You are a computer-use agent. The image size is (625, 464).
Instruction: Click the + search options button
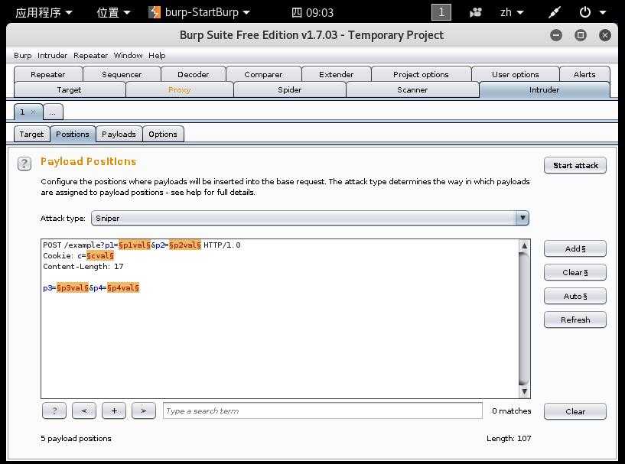114,410
